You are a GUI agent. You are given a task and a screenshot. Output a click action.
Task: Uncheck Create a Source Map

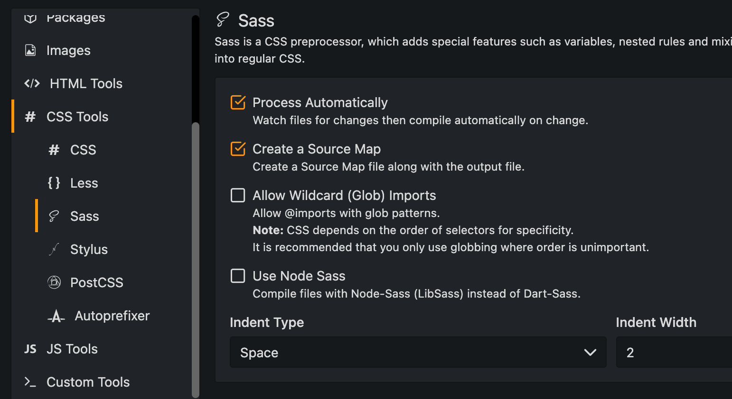238,149
